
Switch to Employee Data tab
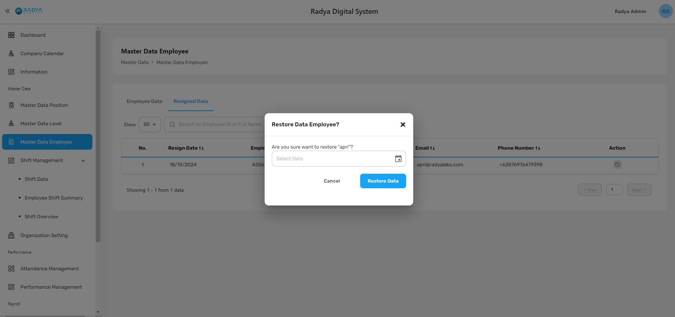pos(144,101)
